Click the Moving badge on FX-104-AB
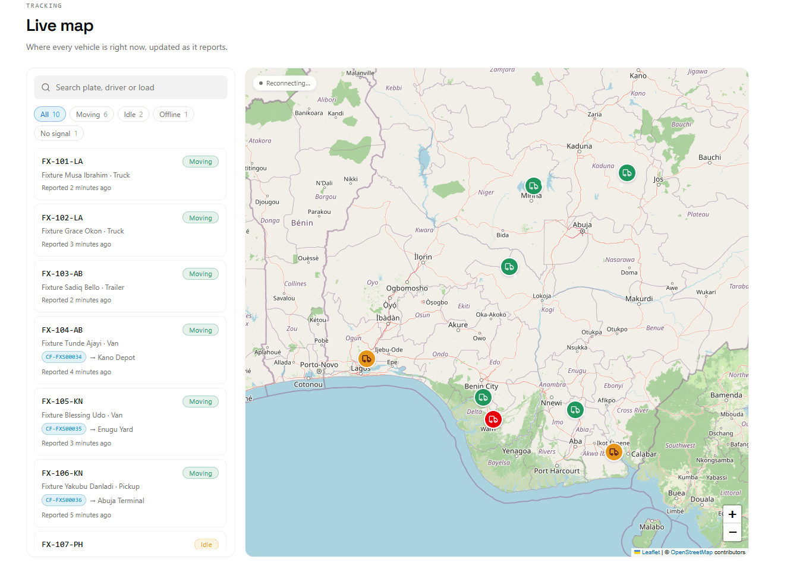Screen dimensions: 787x569 coord(200,330)
